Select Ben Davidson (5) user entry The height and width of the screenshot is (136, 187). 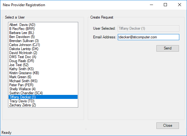point(43,37)
